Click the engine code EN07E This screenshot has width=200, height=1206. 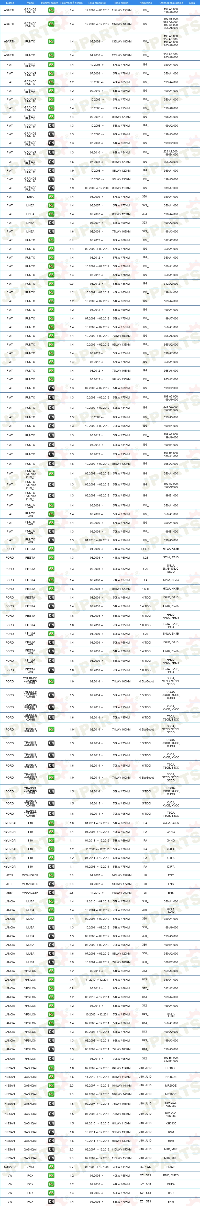[171, 1167]
